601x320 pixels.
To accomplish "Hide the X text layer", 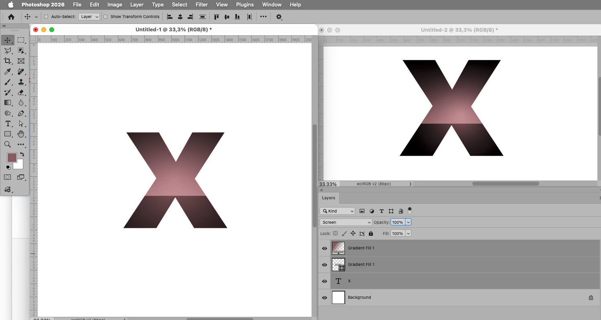I will click(324, 281).
